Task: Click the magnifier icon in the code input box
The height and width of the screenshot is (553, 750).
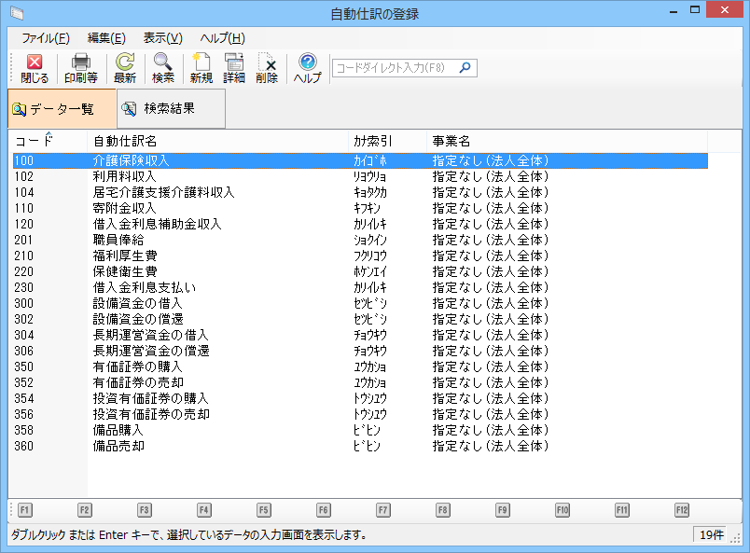Action: click(465, 68)
